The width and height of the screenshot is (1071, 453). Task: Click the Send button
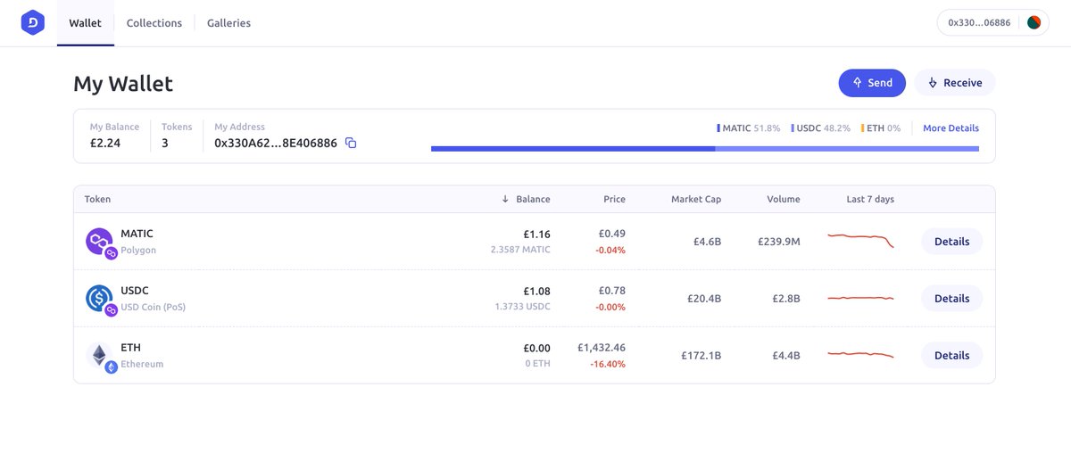tap(872, 83)
